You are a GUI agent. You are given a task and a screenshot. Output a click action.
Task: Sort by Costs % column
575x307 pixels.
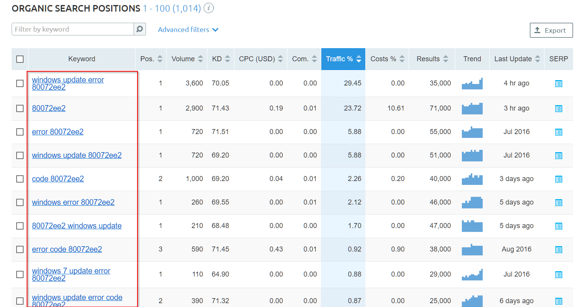coord(387,59)
